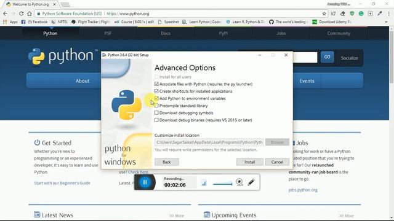394x221 pixels.
Task: Toggle Associate files with Python checkbox
Action: pos(156,84)
